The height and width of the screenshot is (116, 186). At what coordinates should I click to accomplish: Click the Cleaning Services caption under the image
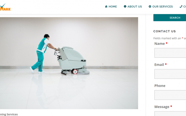tap(9, 114)
